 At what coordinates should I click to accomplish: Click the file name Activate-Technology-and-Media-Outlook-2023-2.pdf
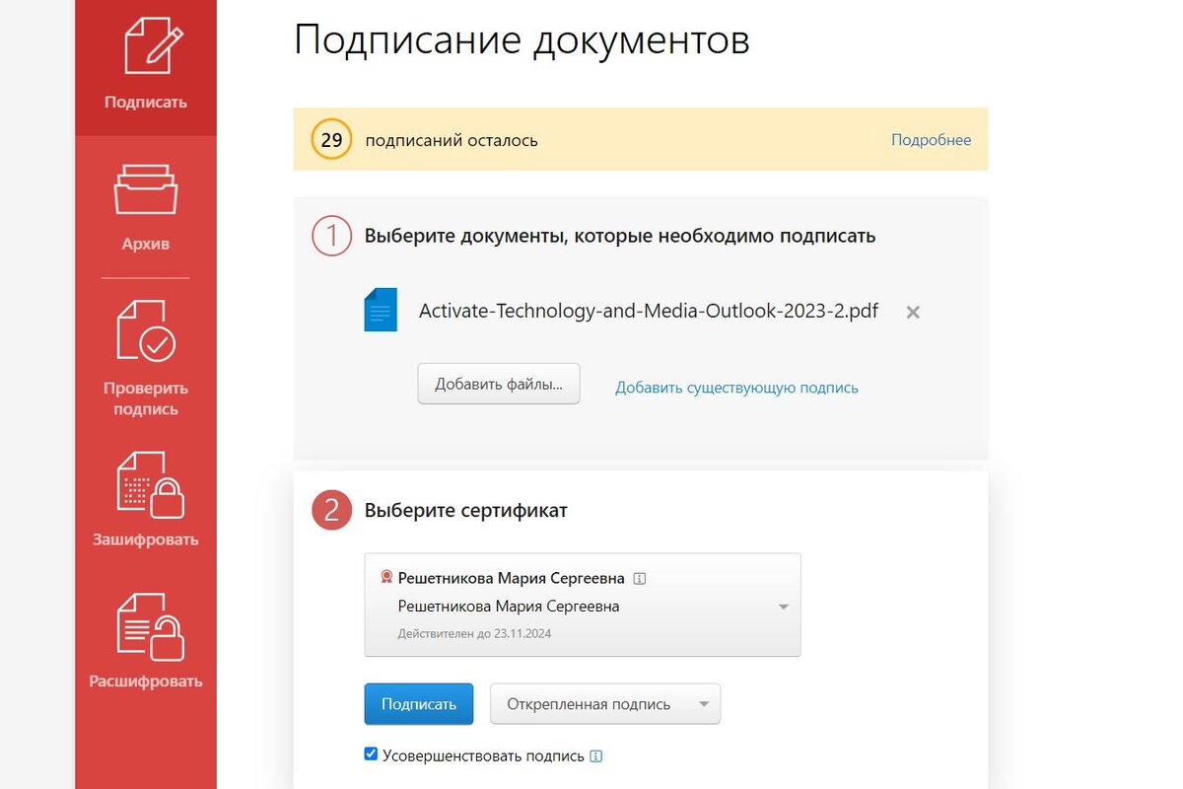point(649,312)
